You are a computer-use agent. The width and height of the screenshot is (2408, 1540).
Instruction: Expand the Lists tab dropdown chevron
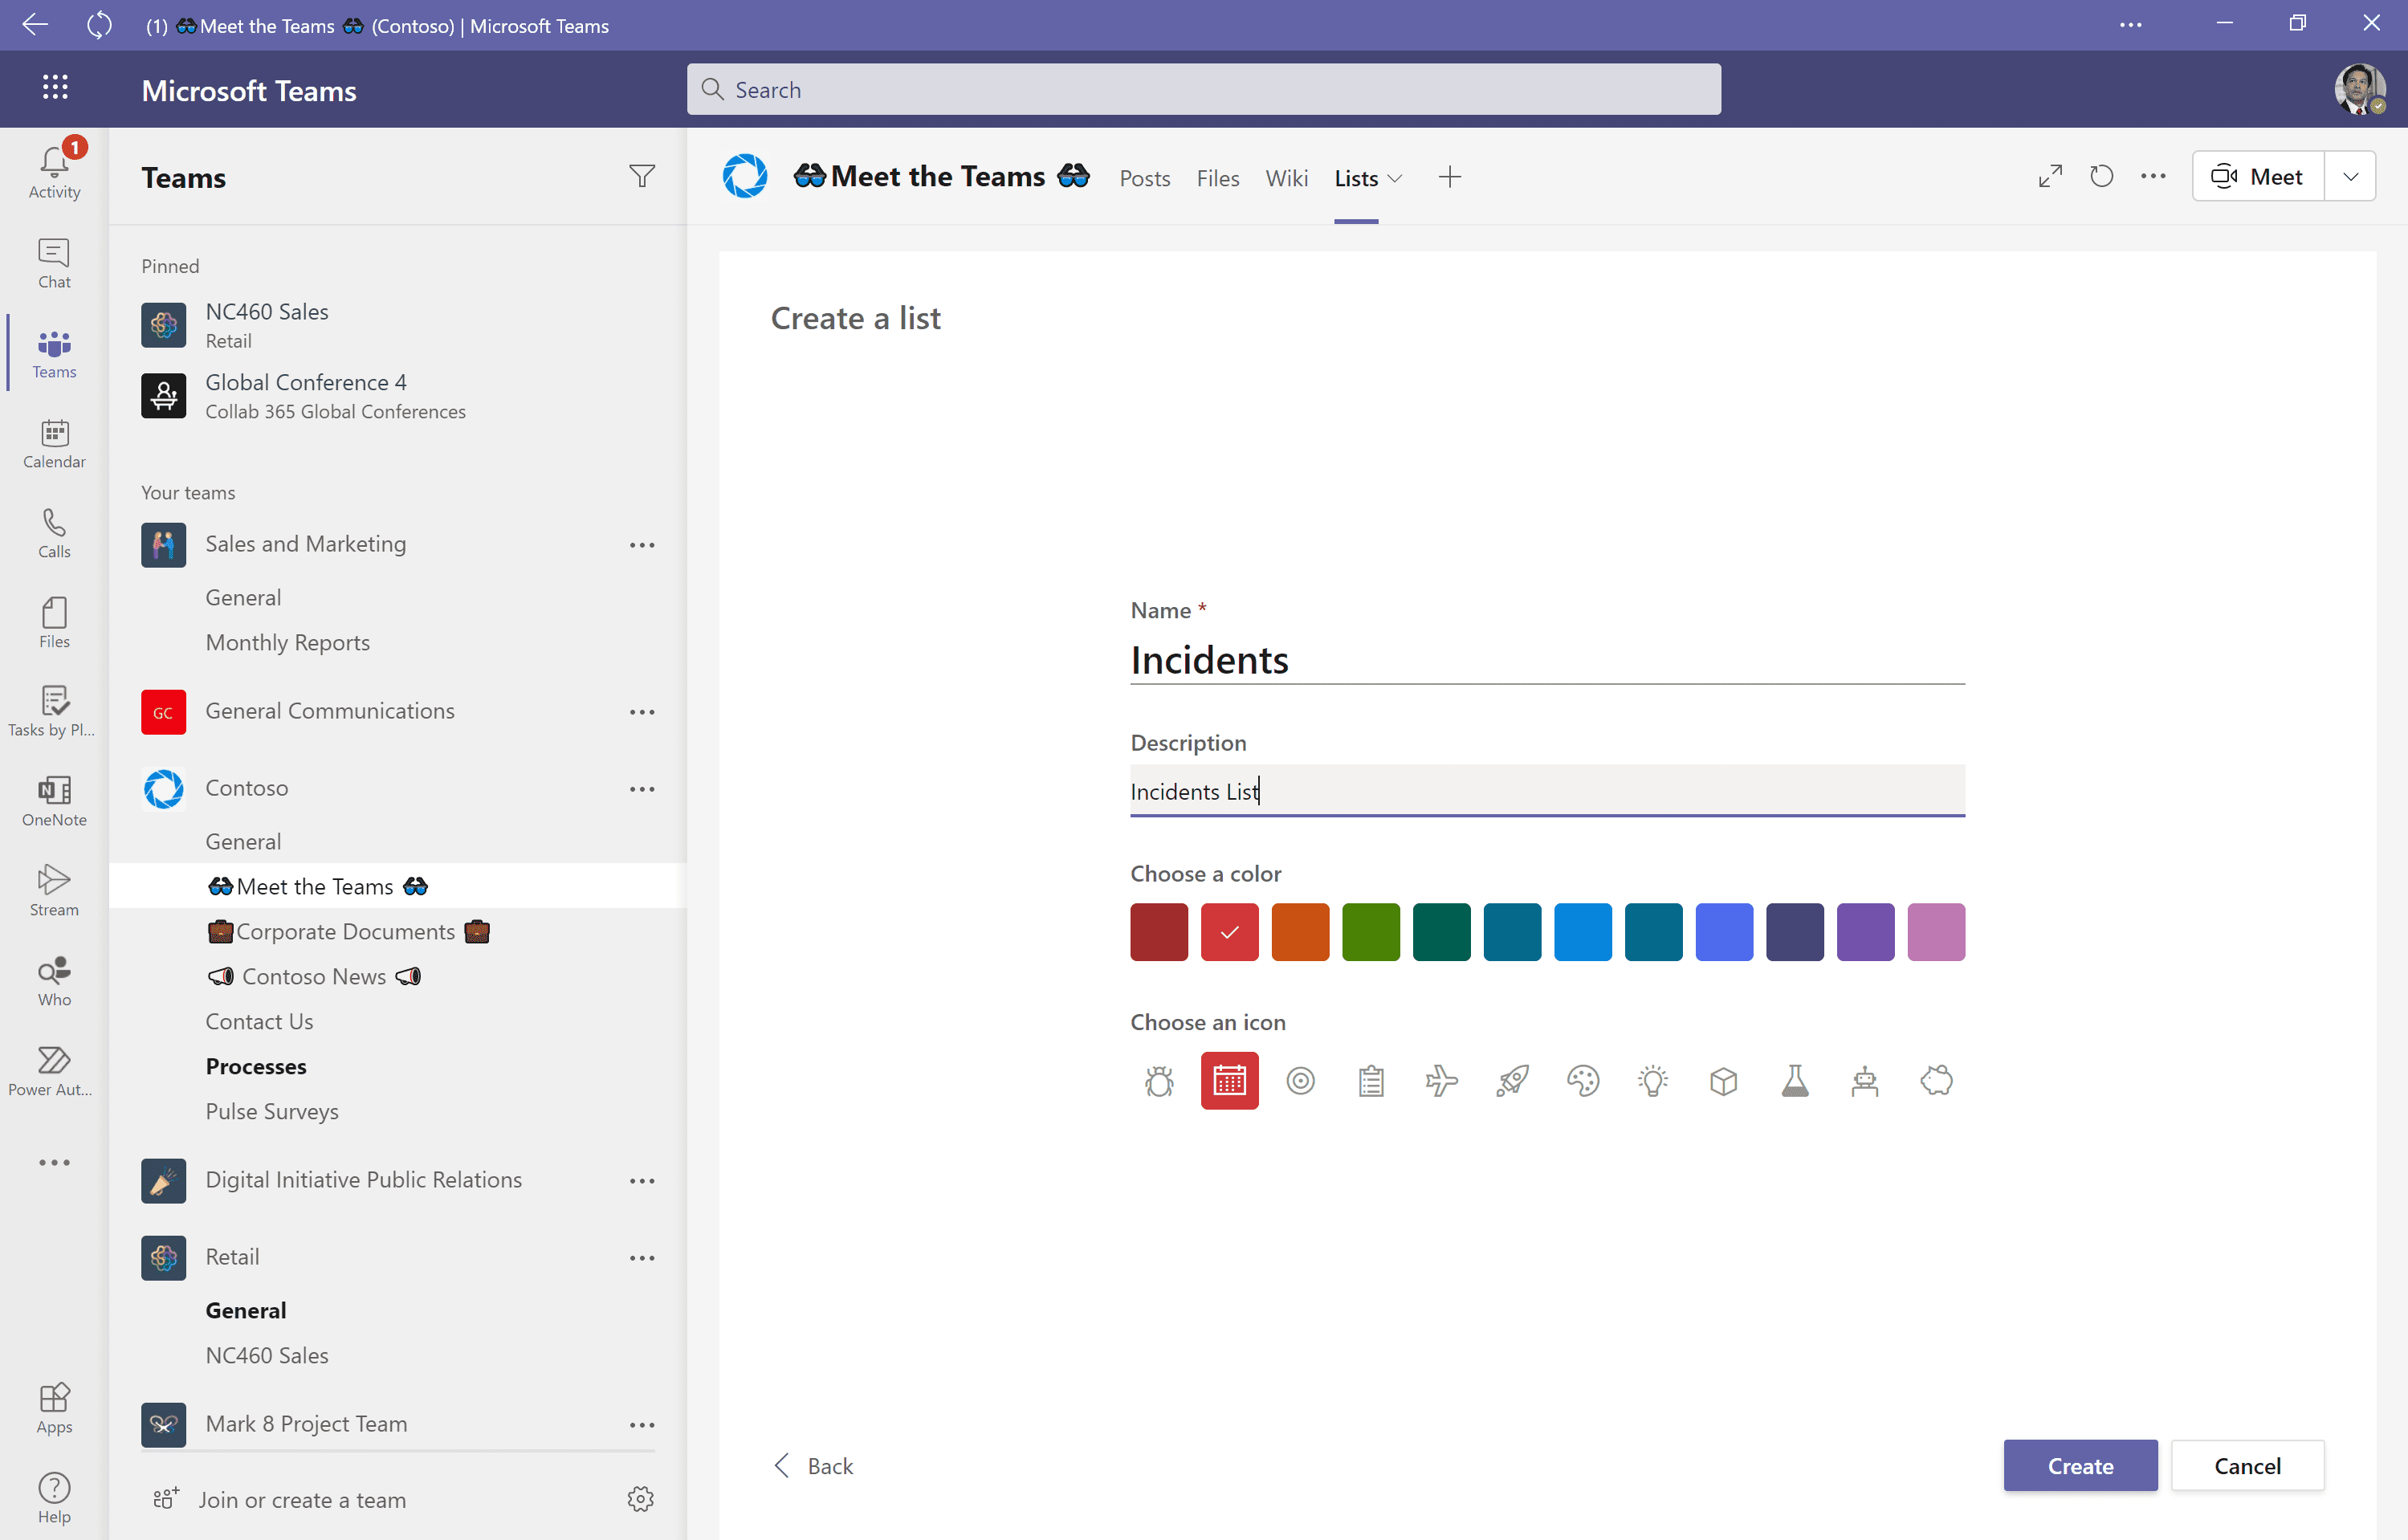click(x=1395, y=179)
